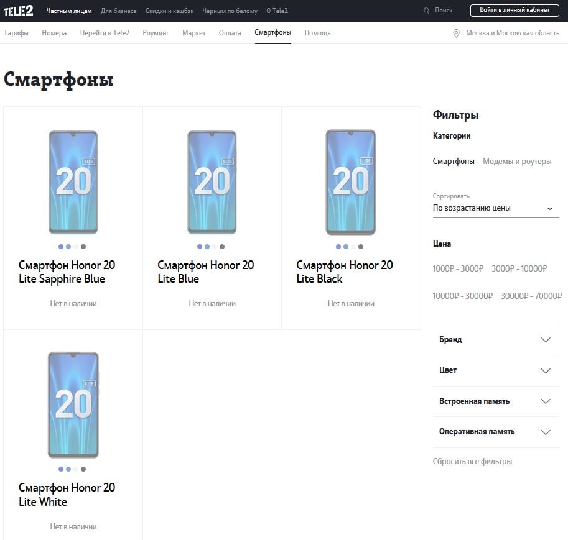Expand the Бренд filter
Screen dimensions: 568x540
pos(496,340)
